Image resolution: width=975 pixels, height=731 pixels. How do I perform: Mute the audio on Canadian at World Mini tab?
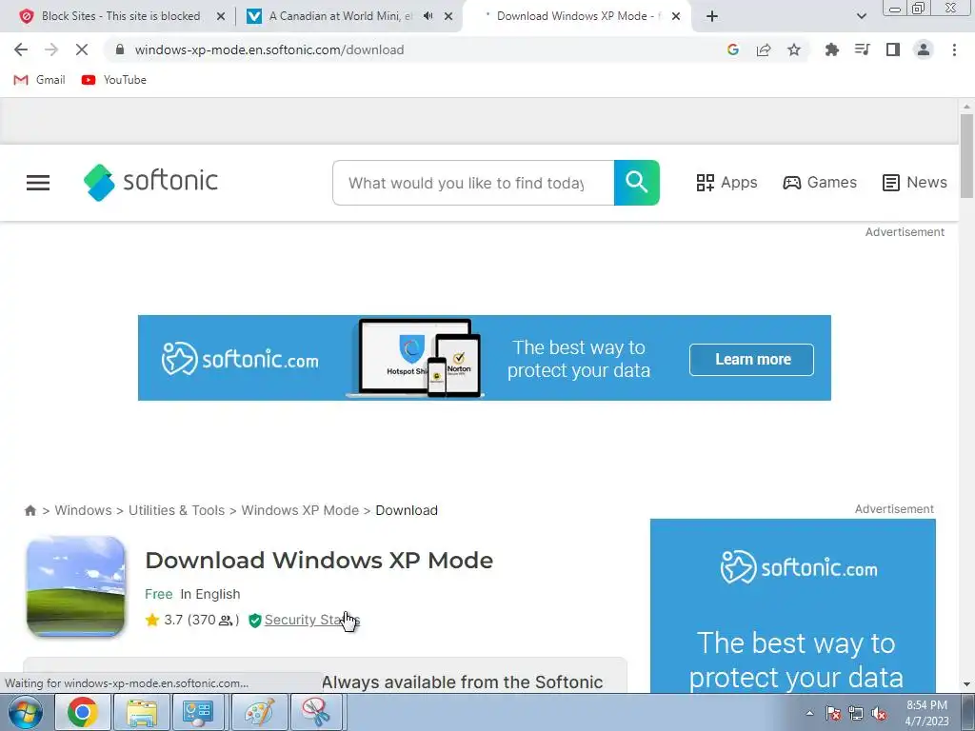(428, 16)
